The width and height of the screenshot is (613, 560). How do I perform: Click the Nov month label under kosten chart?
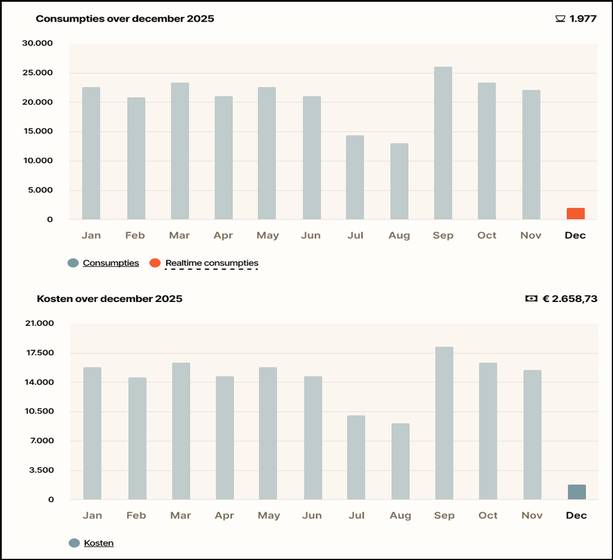pyautogui.click(x=532, y=516)
